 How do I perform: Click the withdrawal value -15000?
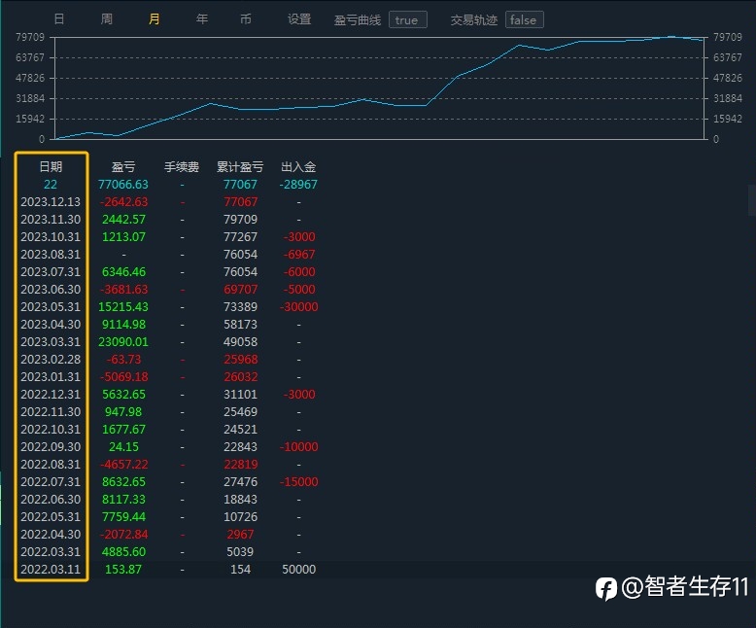[298, 482]
